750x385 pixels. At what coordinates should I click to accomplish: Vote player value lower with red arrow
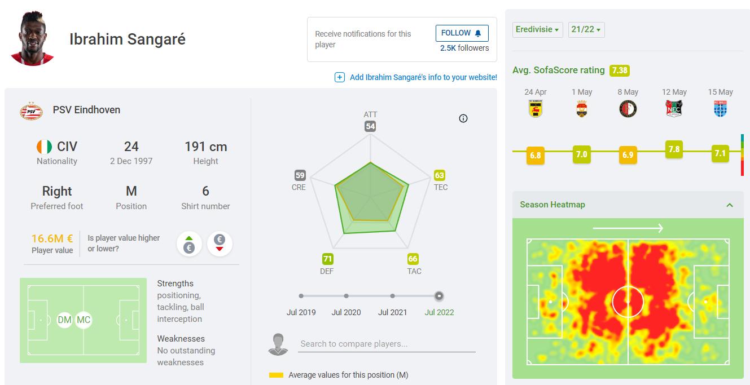pyautogui.click(x=220, y=244)
